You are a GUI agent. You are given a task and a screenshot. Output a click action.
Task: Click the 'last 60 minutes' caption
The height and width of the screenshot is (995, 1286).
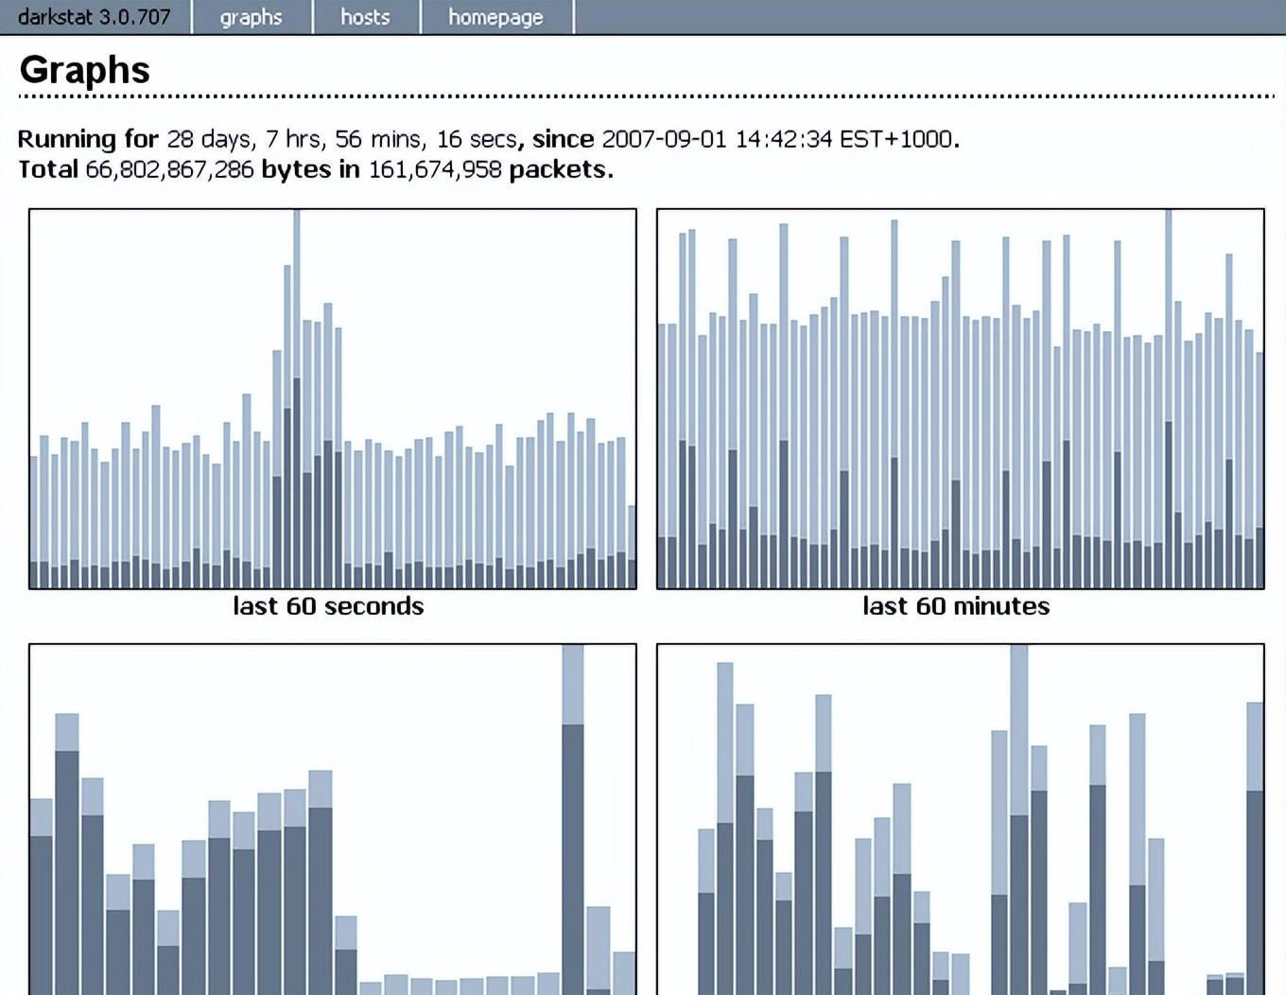(x=956, y=606)
